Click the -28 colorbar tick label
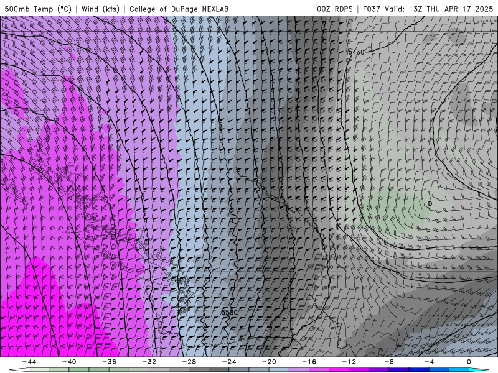498x373 pixels. click(x=189, y=362)
